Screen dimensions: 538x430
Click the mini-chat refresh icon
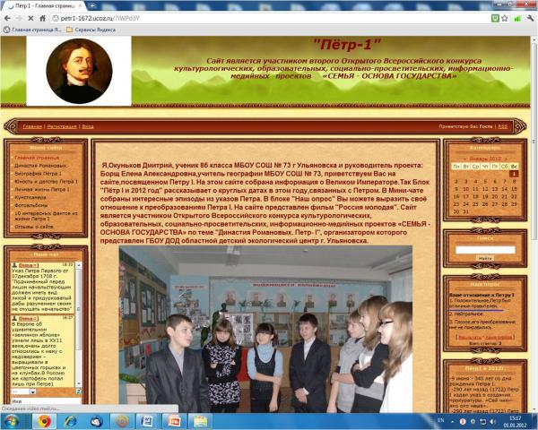point(78,391)
